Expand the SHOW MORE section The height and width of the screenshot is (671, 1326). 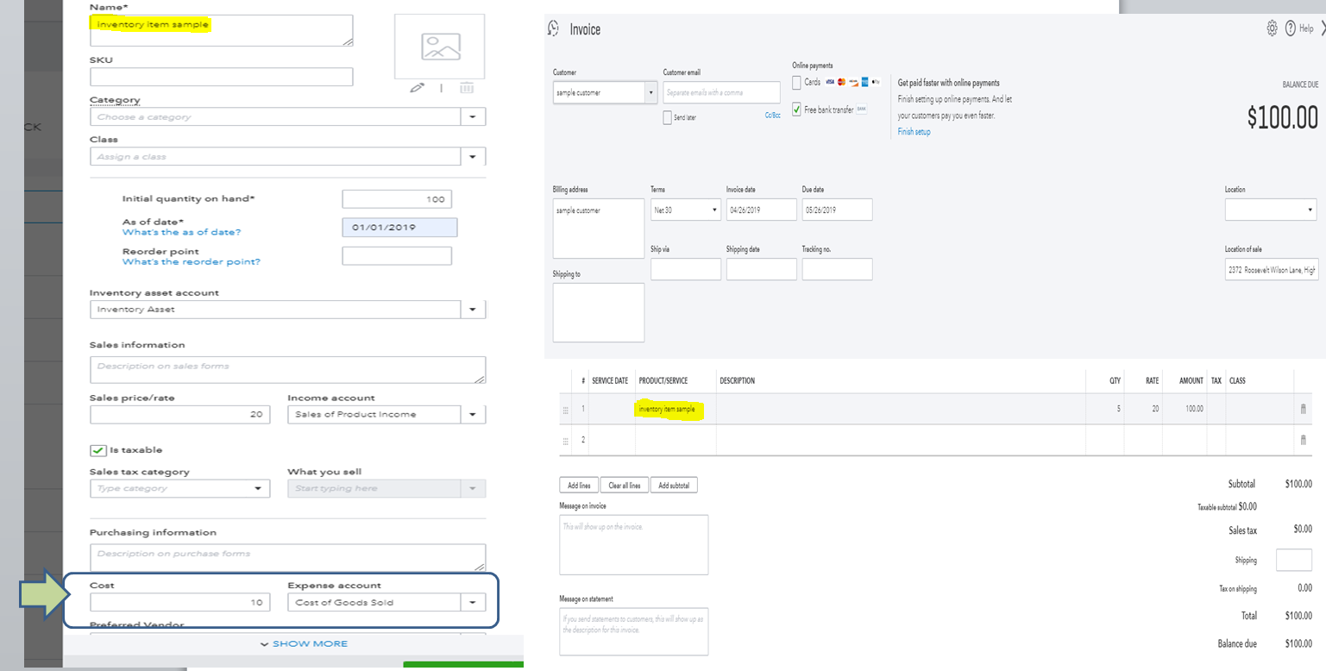pos(304,643)
